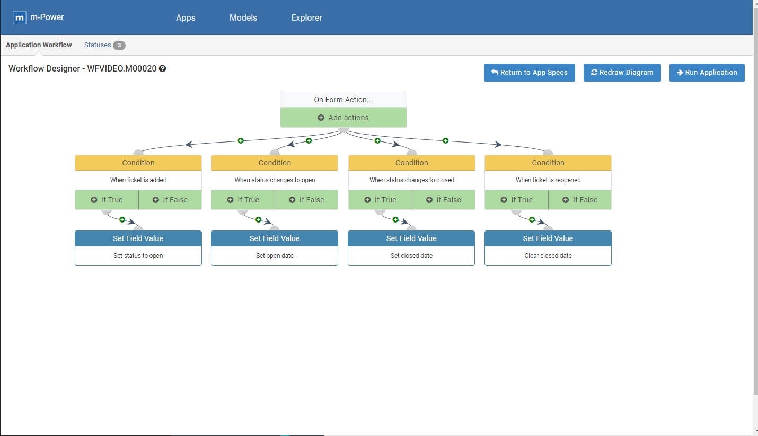Viewport: 758px width, 436px height.
Task: Open the Apps menu
Action: (x=186, y=17)
